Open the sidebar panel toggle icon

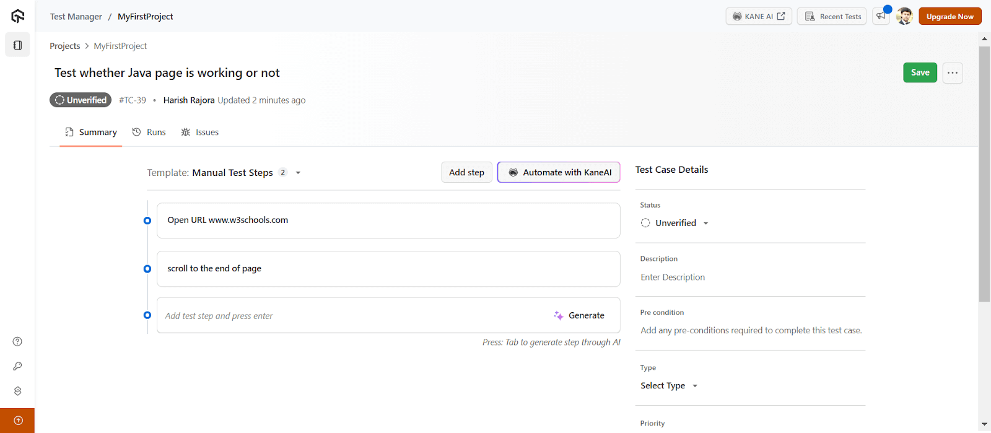(x=17, y=45)
